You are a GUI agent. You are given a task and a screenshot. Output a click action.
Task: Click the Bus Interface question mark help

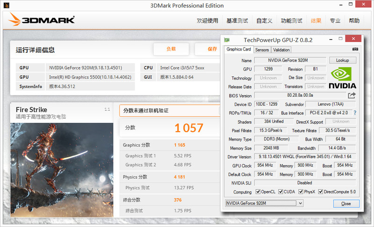point(355,113)
